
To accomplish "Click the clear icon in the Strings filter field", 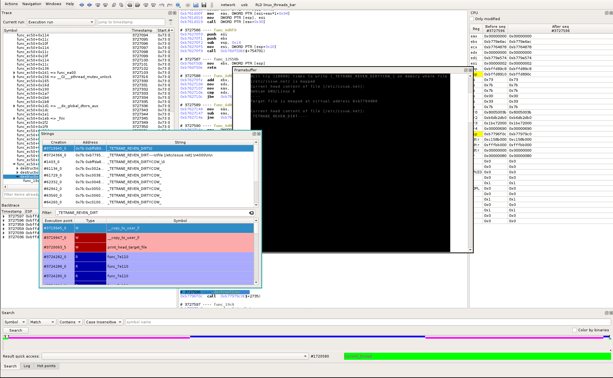I will pyautogui.click(x=252, y=213).
